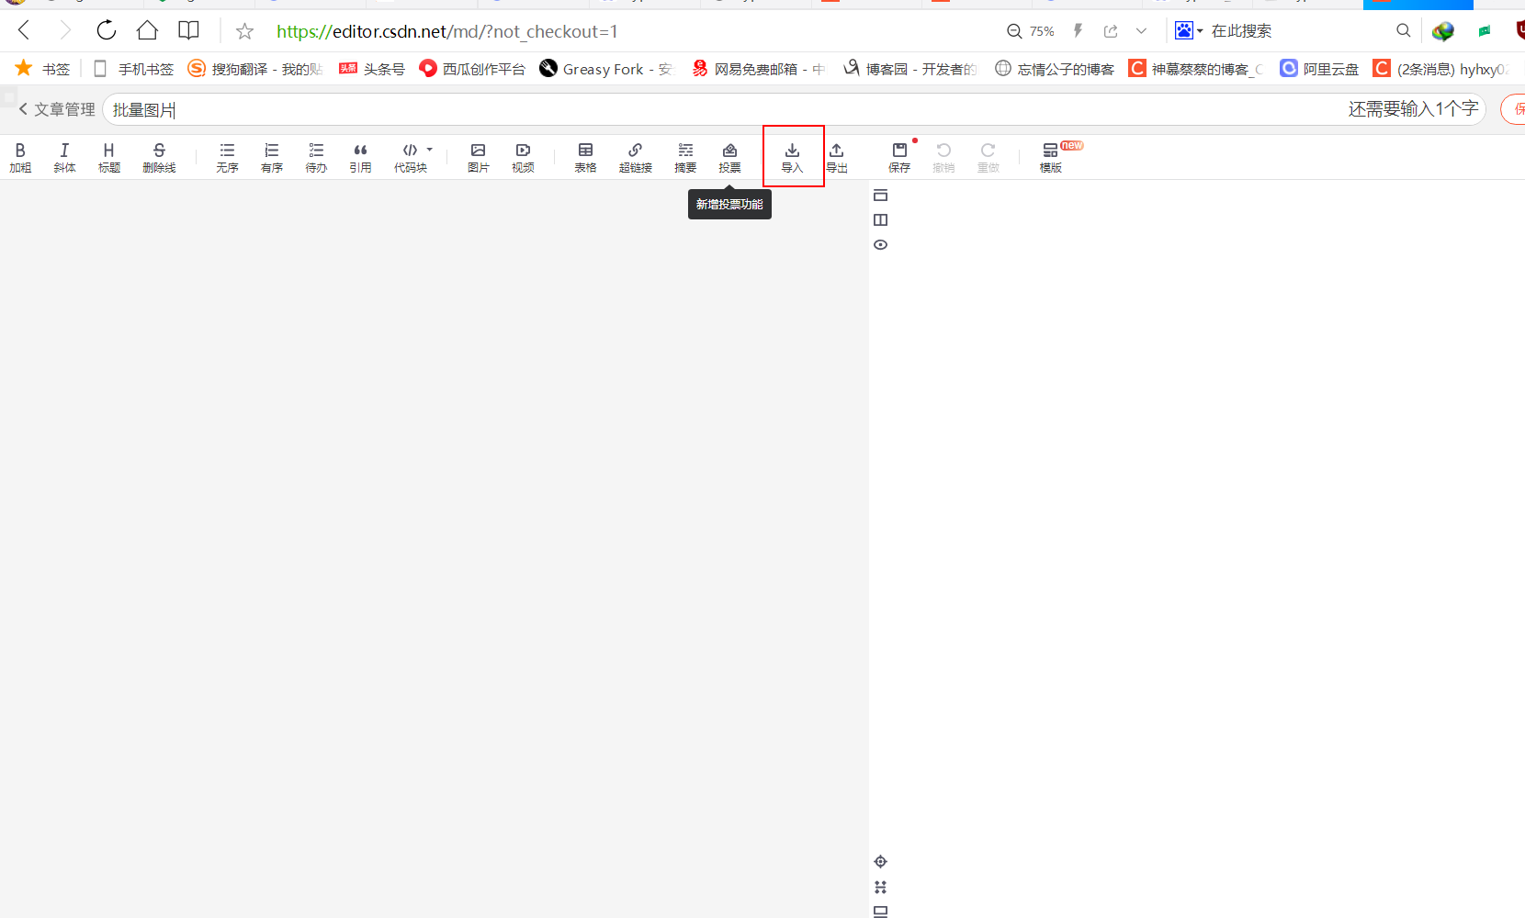
Task: Open 搜狗翻译 bookmark
Action: [255, 69]
